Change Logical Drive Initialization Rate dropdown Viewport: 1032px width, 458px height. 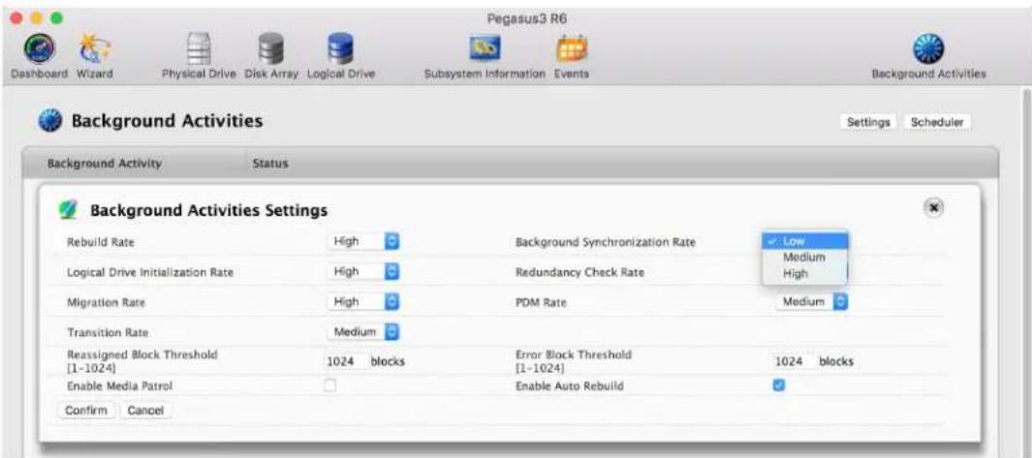point(363,271)
